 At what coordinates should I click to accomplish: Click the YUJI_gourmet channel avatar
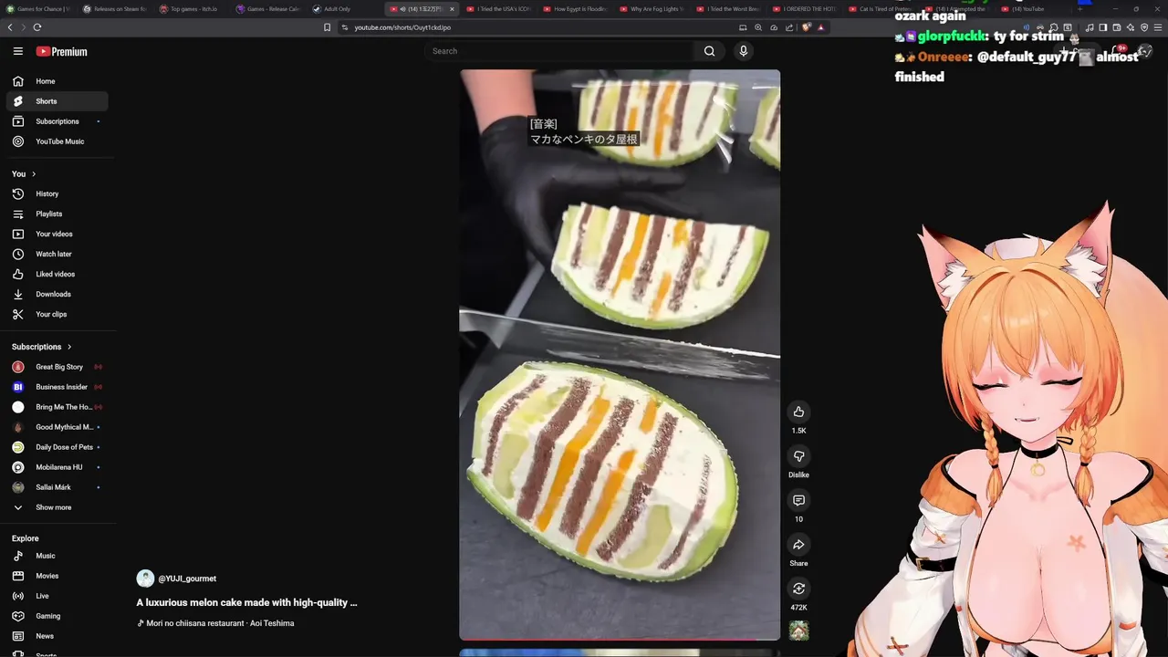point(145,579)
